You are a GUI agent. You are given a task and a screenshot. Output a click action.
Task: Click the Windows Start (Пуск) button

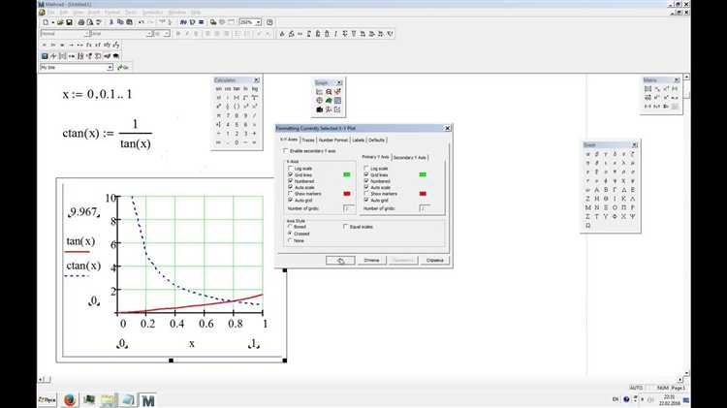click(47, 399)
